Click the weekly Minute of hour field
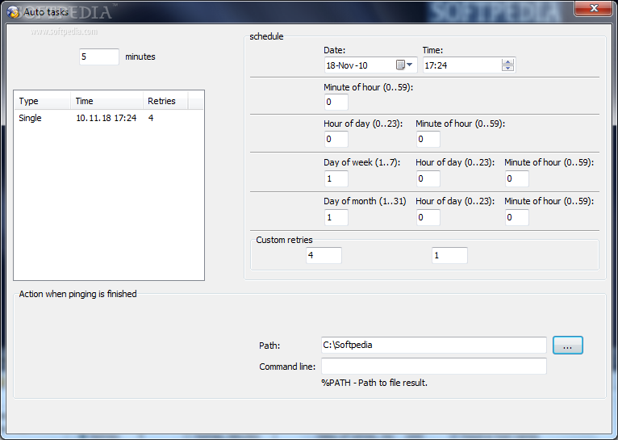 [x=517, y=178]
